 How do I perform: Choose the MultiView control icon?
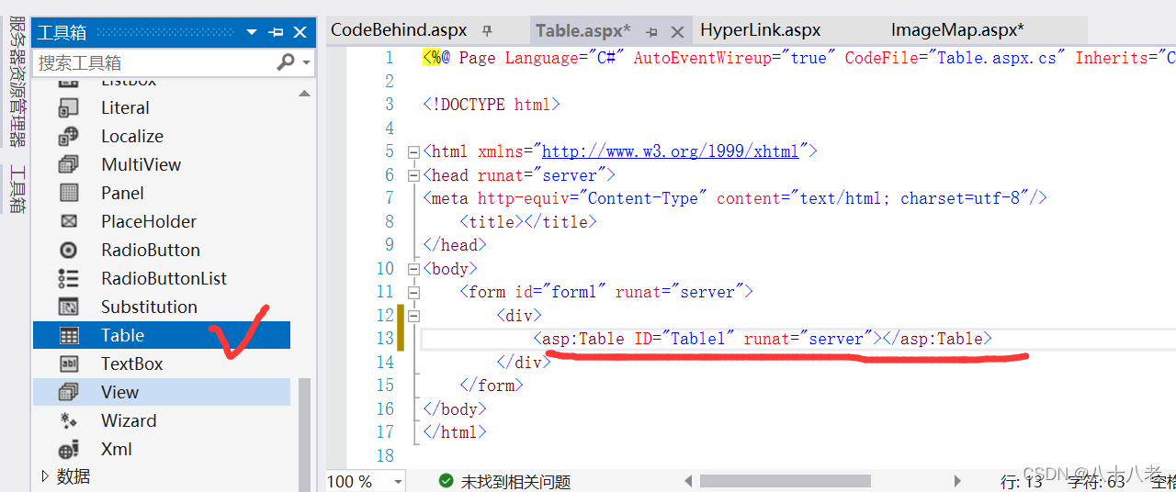click(68, 165)
